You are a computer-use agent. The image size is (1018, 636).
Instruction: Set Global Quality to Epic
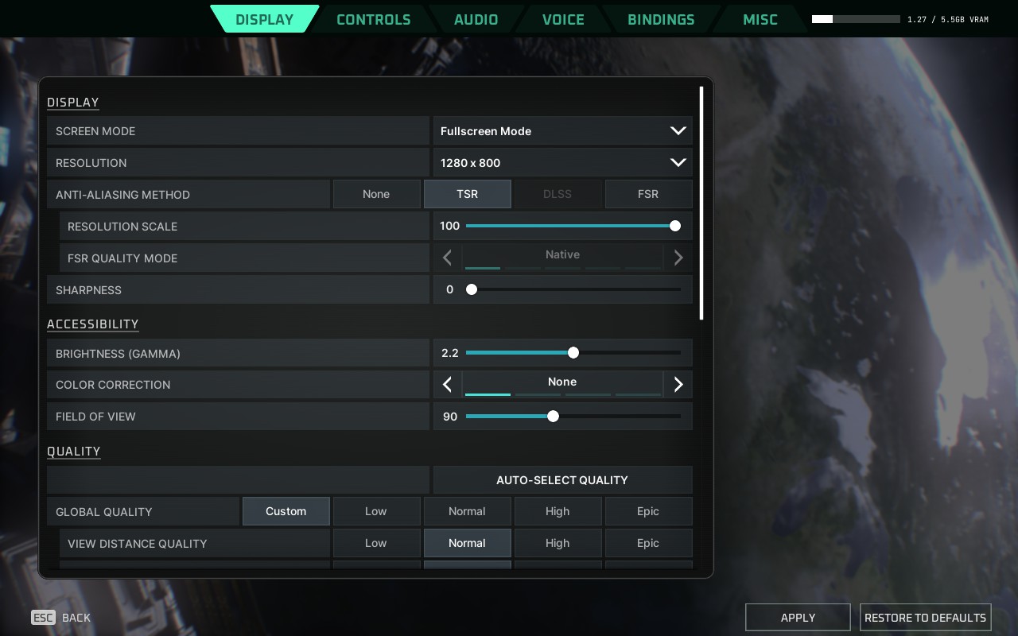648,511
